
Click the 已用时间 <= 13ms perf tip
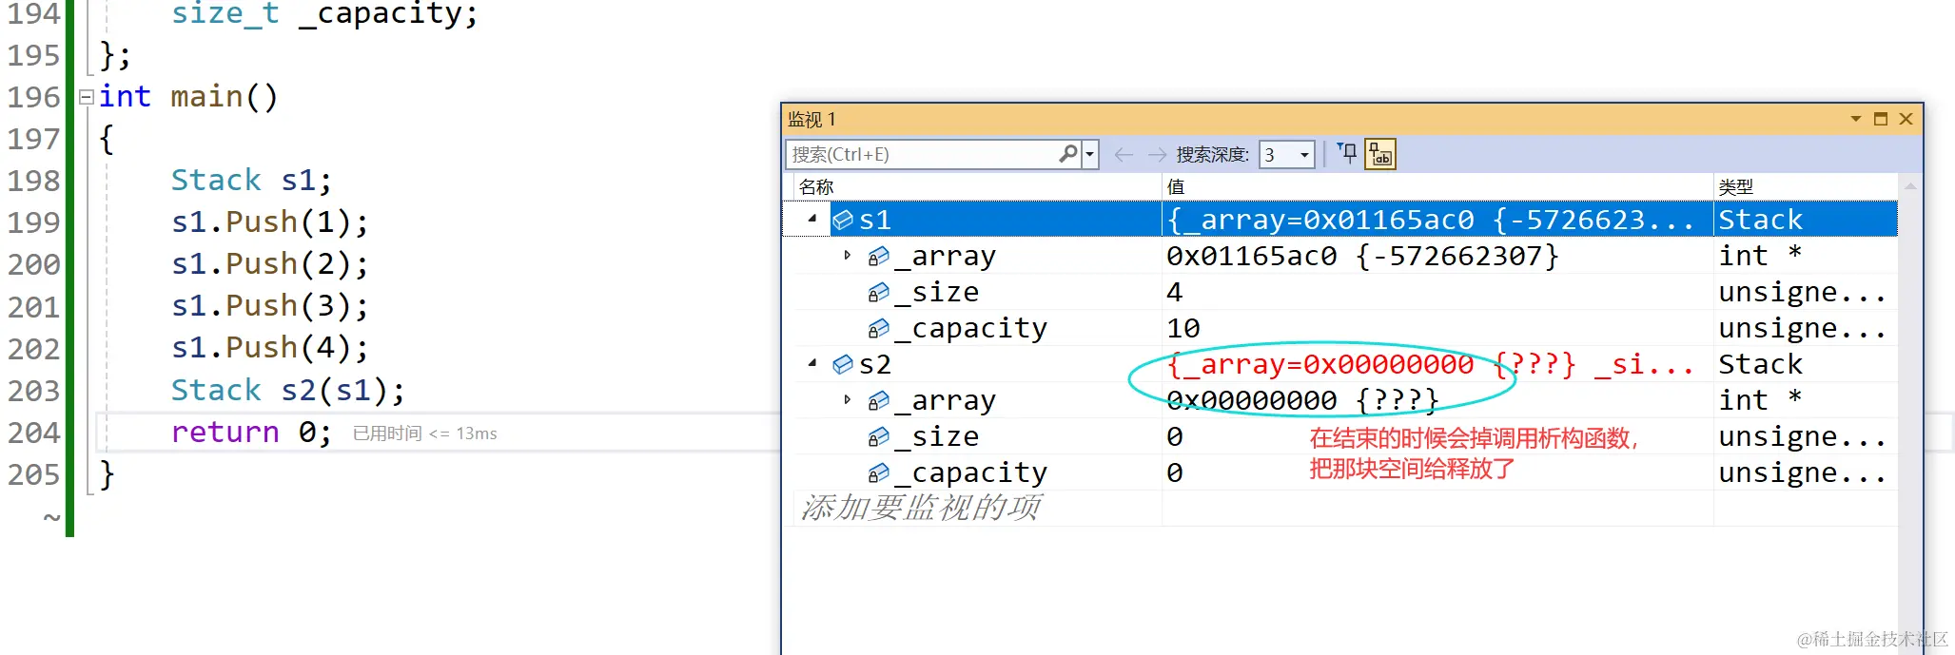pyautogui.click(x=425, y=433)
